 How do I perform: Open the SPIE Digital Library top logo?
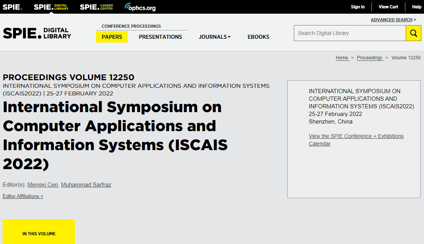click(x=51, y=7)
